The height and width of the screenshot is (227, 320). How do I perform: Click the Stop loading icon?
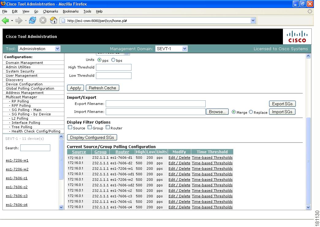click(43, 20)
